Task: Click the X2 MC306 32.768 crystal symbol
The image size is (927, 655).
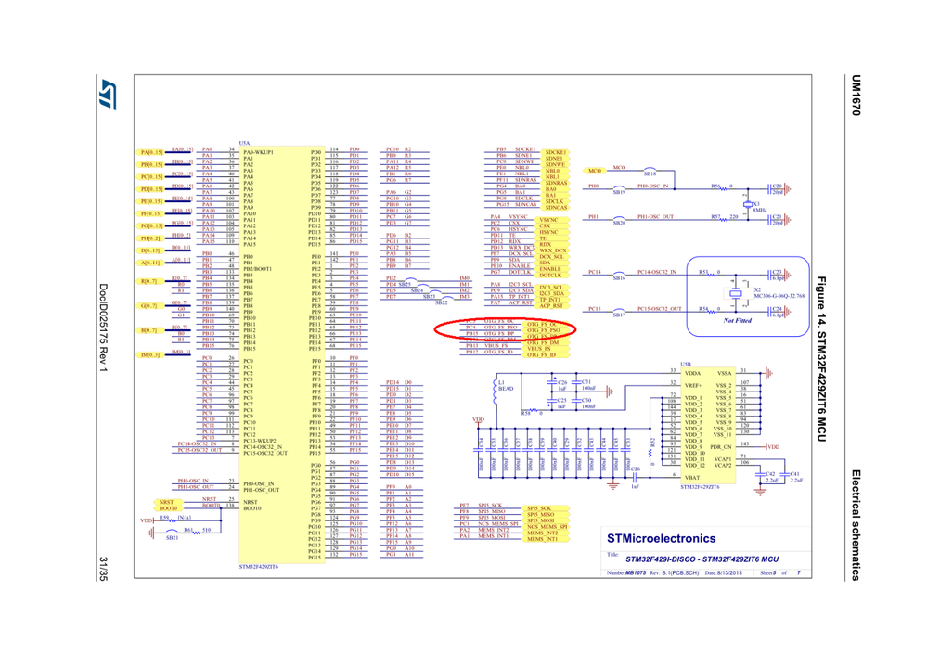Action: click(735, 293)
